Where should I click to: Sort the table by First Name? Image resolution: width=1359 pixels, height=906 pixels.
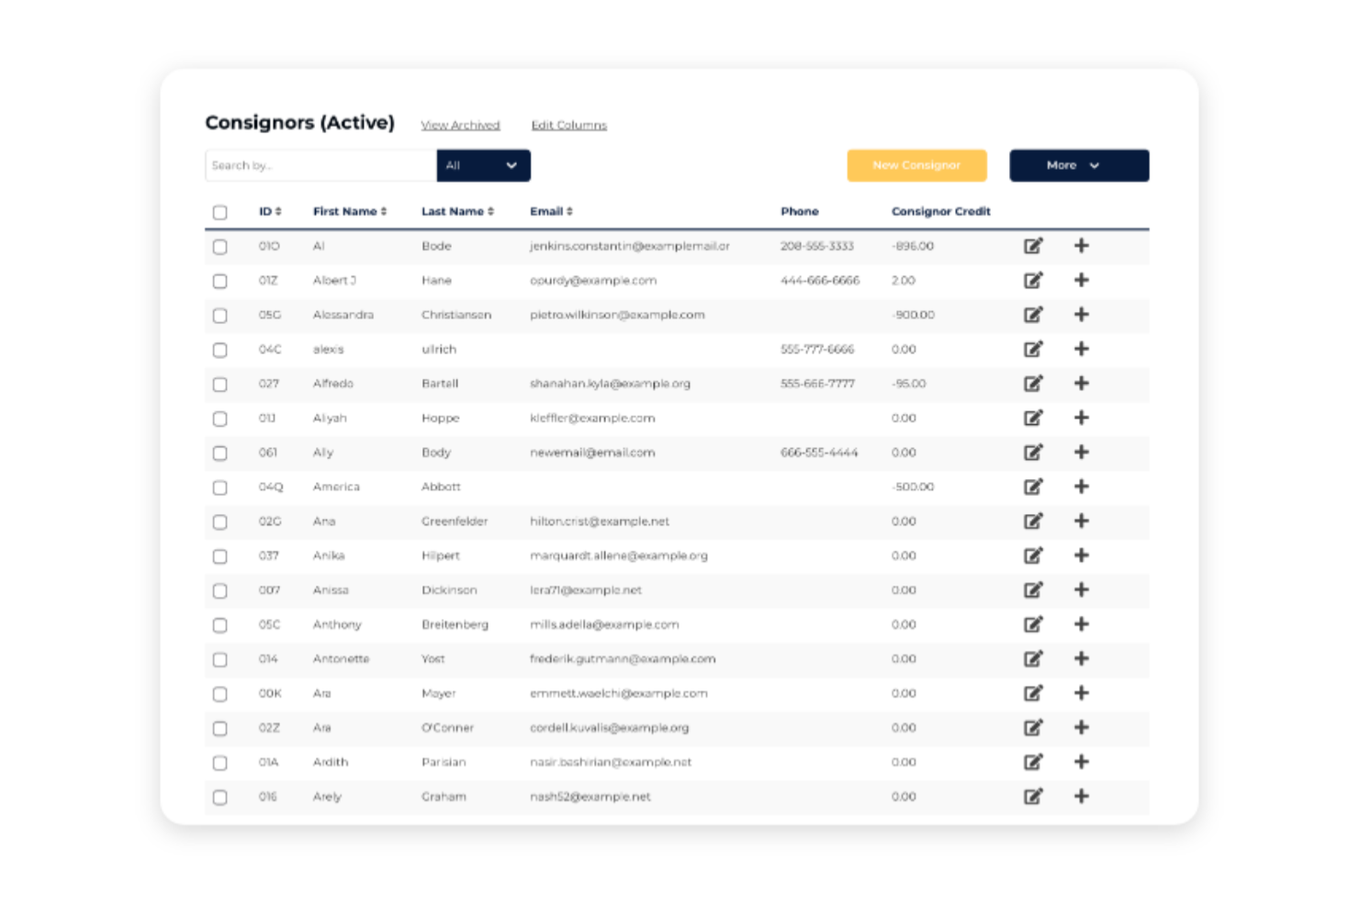click(386, 211)
